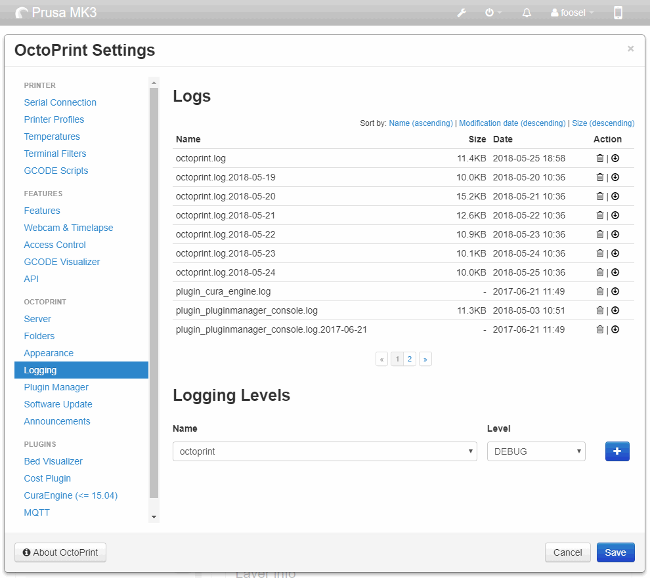Delete octoprint.log.2018-05-24 via trash icon
The width and height of the screenshot is (650, 578).
coord(600,273)
